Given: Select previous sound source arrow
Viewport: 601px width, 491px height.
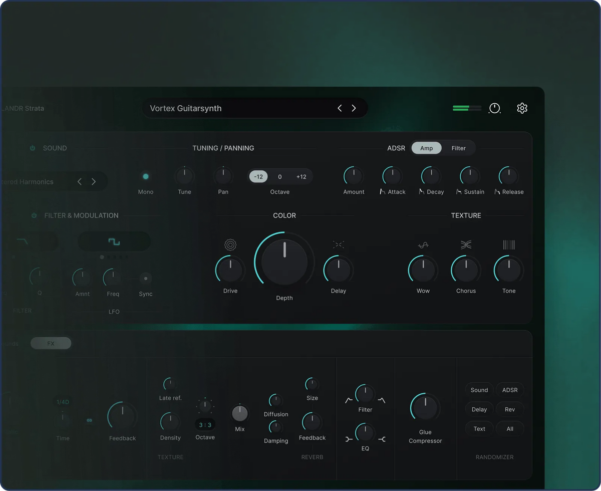Looking at the screenshot, I should coord(80,182).
